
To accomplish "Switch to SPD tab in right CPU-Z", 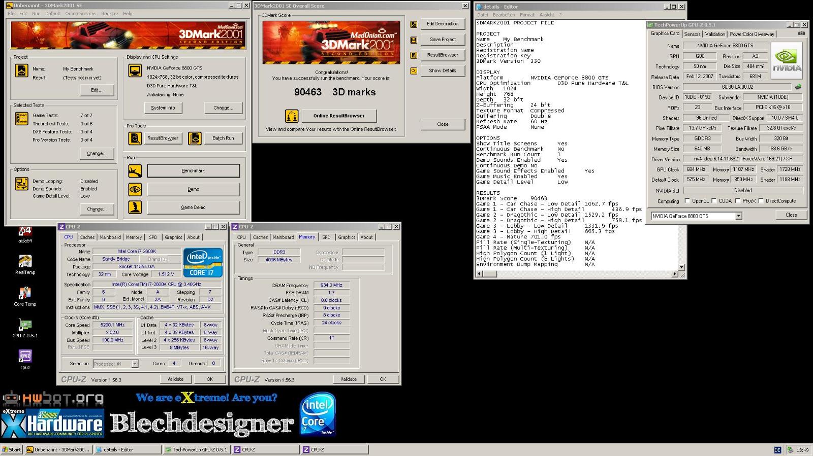I will tap(326, 237).
